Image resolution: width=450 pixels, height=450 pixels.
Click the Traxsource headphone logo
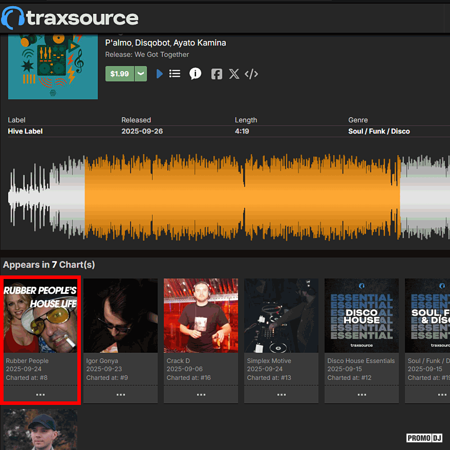(12, 18)
